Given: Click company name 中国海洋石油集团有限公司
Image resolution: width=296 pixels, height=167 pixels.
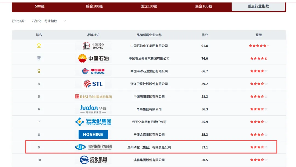Looking at the screenshot, I should pyautogui.click(x=149, y=71).
